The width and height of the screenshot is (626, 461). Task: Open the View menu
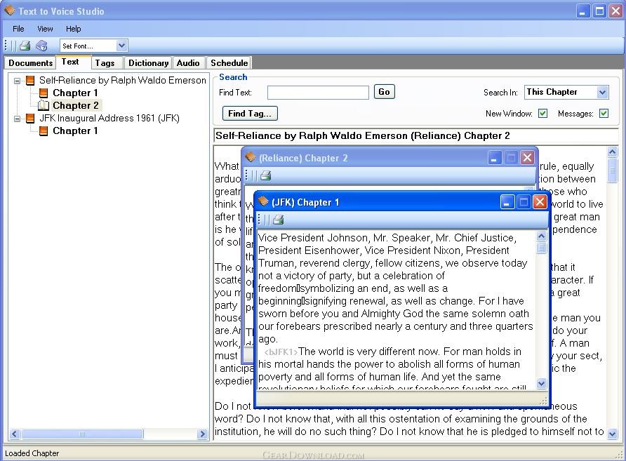pyautogui.click(x=45, y=29)
